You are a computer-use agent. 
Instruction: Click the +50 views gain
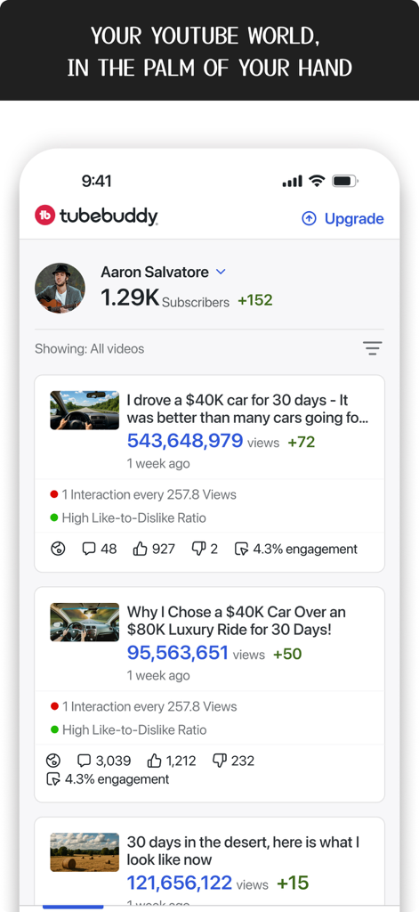[287, 654]
